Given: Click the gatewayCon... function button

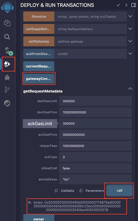Looking at the screenshot, I should [39, 79].
